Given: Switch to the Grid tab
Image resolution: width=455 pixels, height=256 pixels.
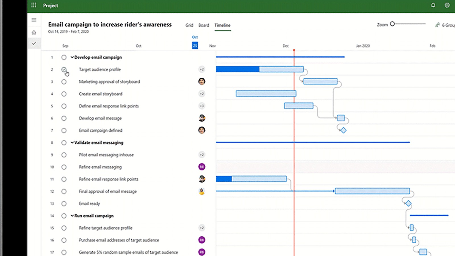Looking at the screenshot, I should (189, 25).
